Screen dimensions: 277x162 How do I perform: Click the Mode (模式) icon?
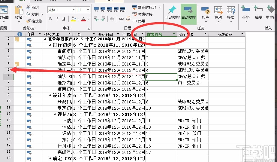231,10
